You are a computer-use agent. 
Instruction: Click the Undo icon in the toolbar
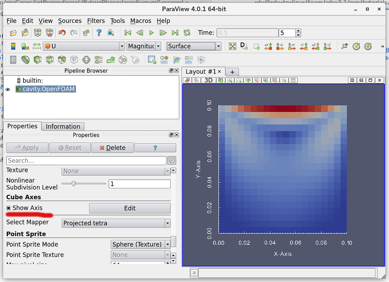pyautogui.click(x=62, y=33)
